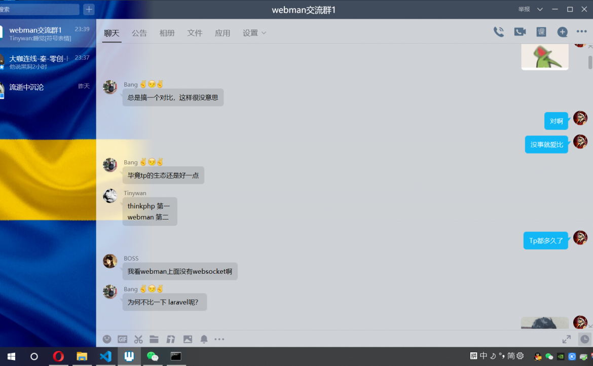Open the GIF picker

(x=122, y=339)
